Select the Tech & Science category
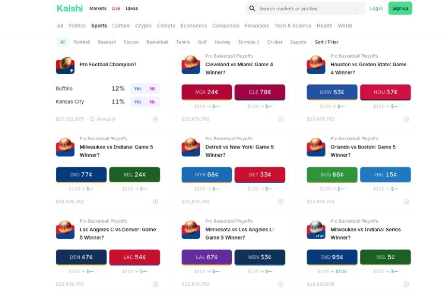The height and width of the screenshot is (296, 444). coord(293,25)
